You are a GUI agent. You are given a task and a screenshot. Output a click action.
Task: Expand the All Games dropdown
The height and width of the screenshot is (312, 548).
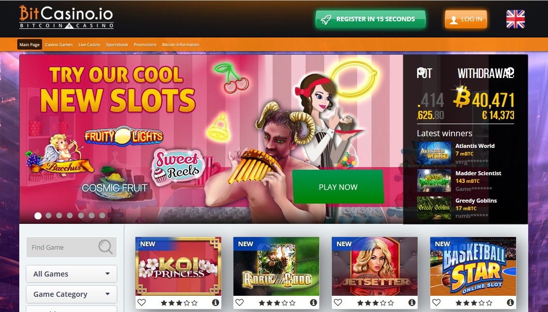(72, 274)
